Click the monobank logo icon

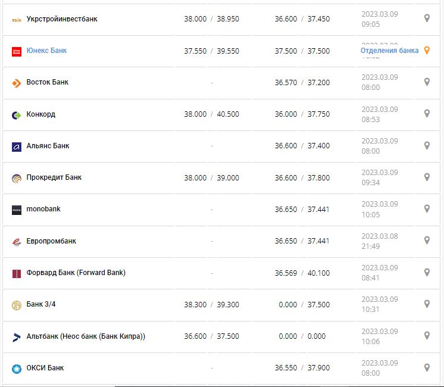(x=17, y=210)
